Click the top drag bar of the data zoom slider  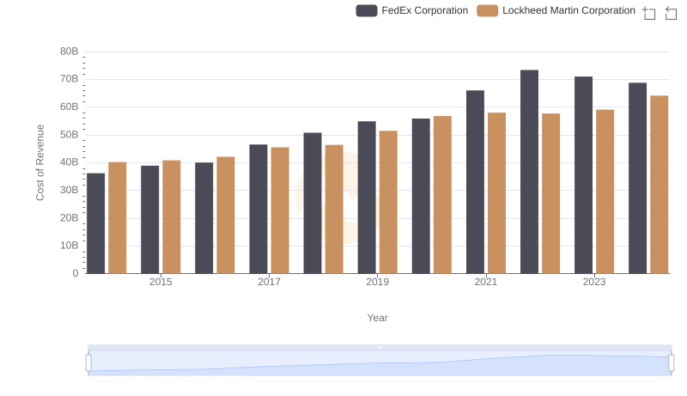tap(380, 347)
